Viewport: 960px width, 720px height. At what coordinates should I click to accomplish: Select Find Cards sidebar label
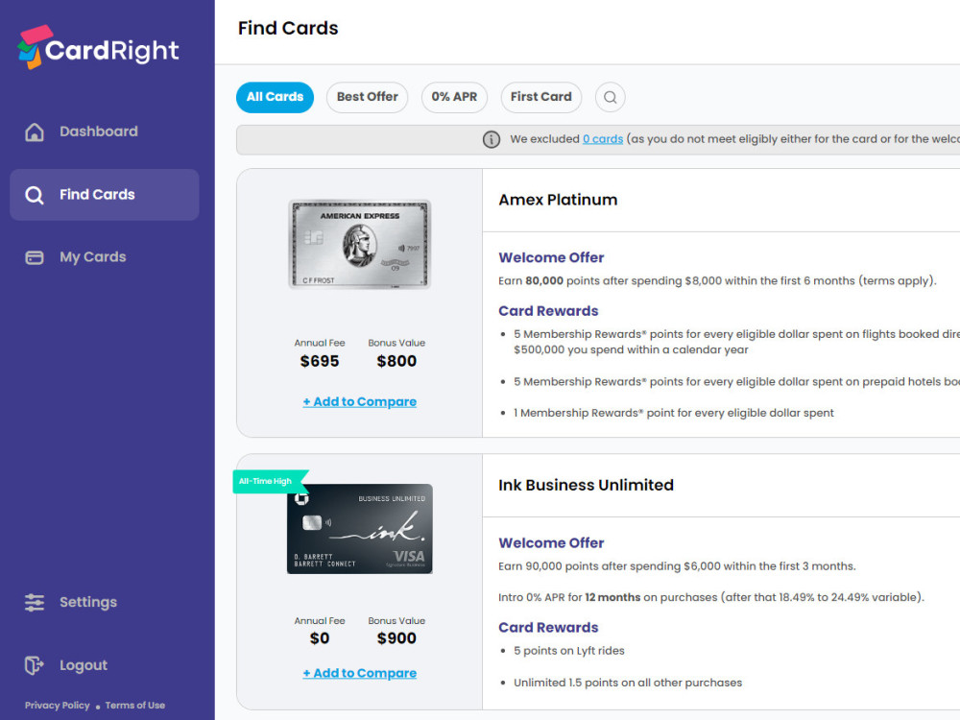[97, 195]
